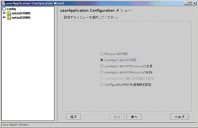Click the 完了 button
The width and height of the screenshot is (198, 128).
tap(73, 117)
